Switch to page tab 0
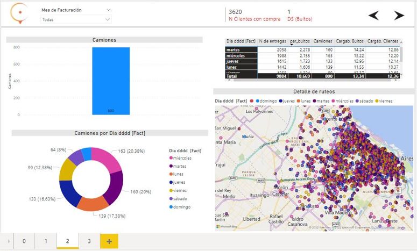The image size is (417, 251). (24, 241)
